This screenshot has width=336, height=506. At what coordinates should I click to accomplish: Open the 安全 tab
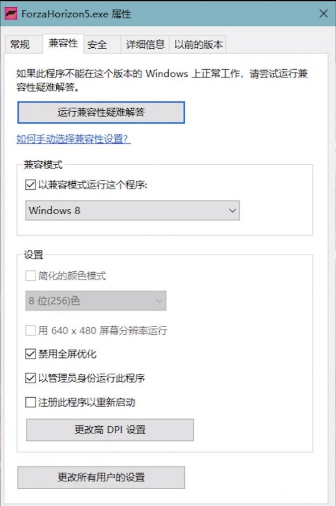97,44
